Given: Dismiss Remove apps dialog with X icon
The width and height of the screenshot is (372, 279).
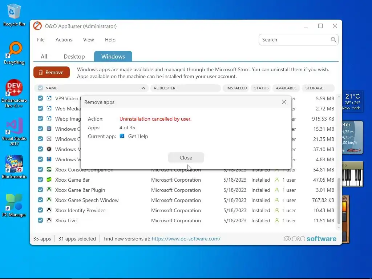Looking at the screenshot, I should pyautogui.click(x=284, y=102).
